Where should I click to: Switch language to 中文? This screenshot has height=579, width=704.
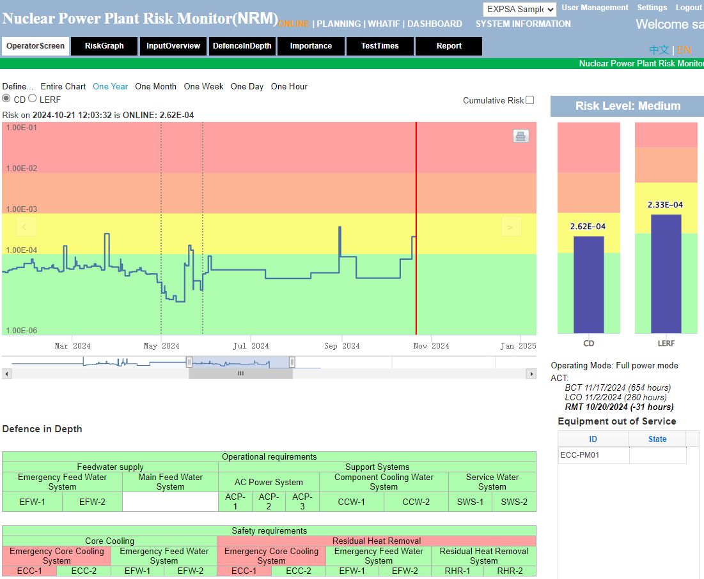(658, 49)
